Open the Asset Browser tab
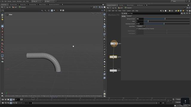 (x=140, y=5)
